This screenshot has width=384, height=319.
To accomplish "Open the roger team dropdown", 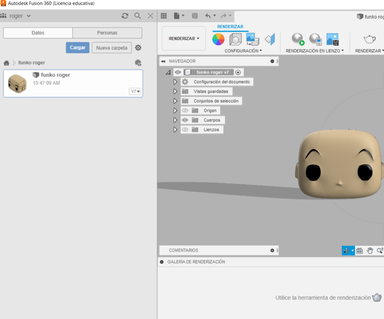I will pyautogui.click(x=20, y=16).
